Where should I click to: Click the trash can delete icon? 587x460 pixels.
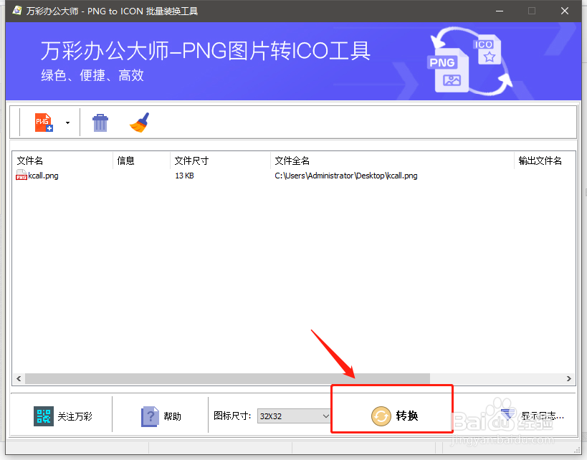pyautogui.click(x=100, y=123)
